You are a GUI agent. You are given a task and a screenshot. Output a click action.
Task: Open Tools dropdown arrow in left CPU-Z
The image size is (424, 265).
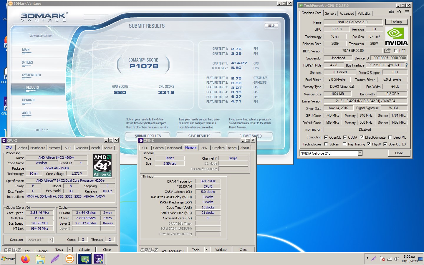[x=70, y=250]
